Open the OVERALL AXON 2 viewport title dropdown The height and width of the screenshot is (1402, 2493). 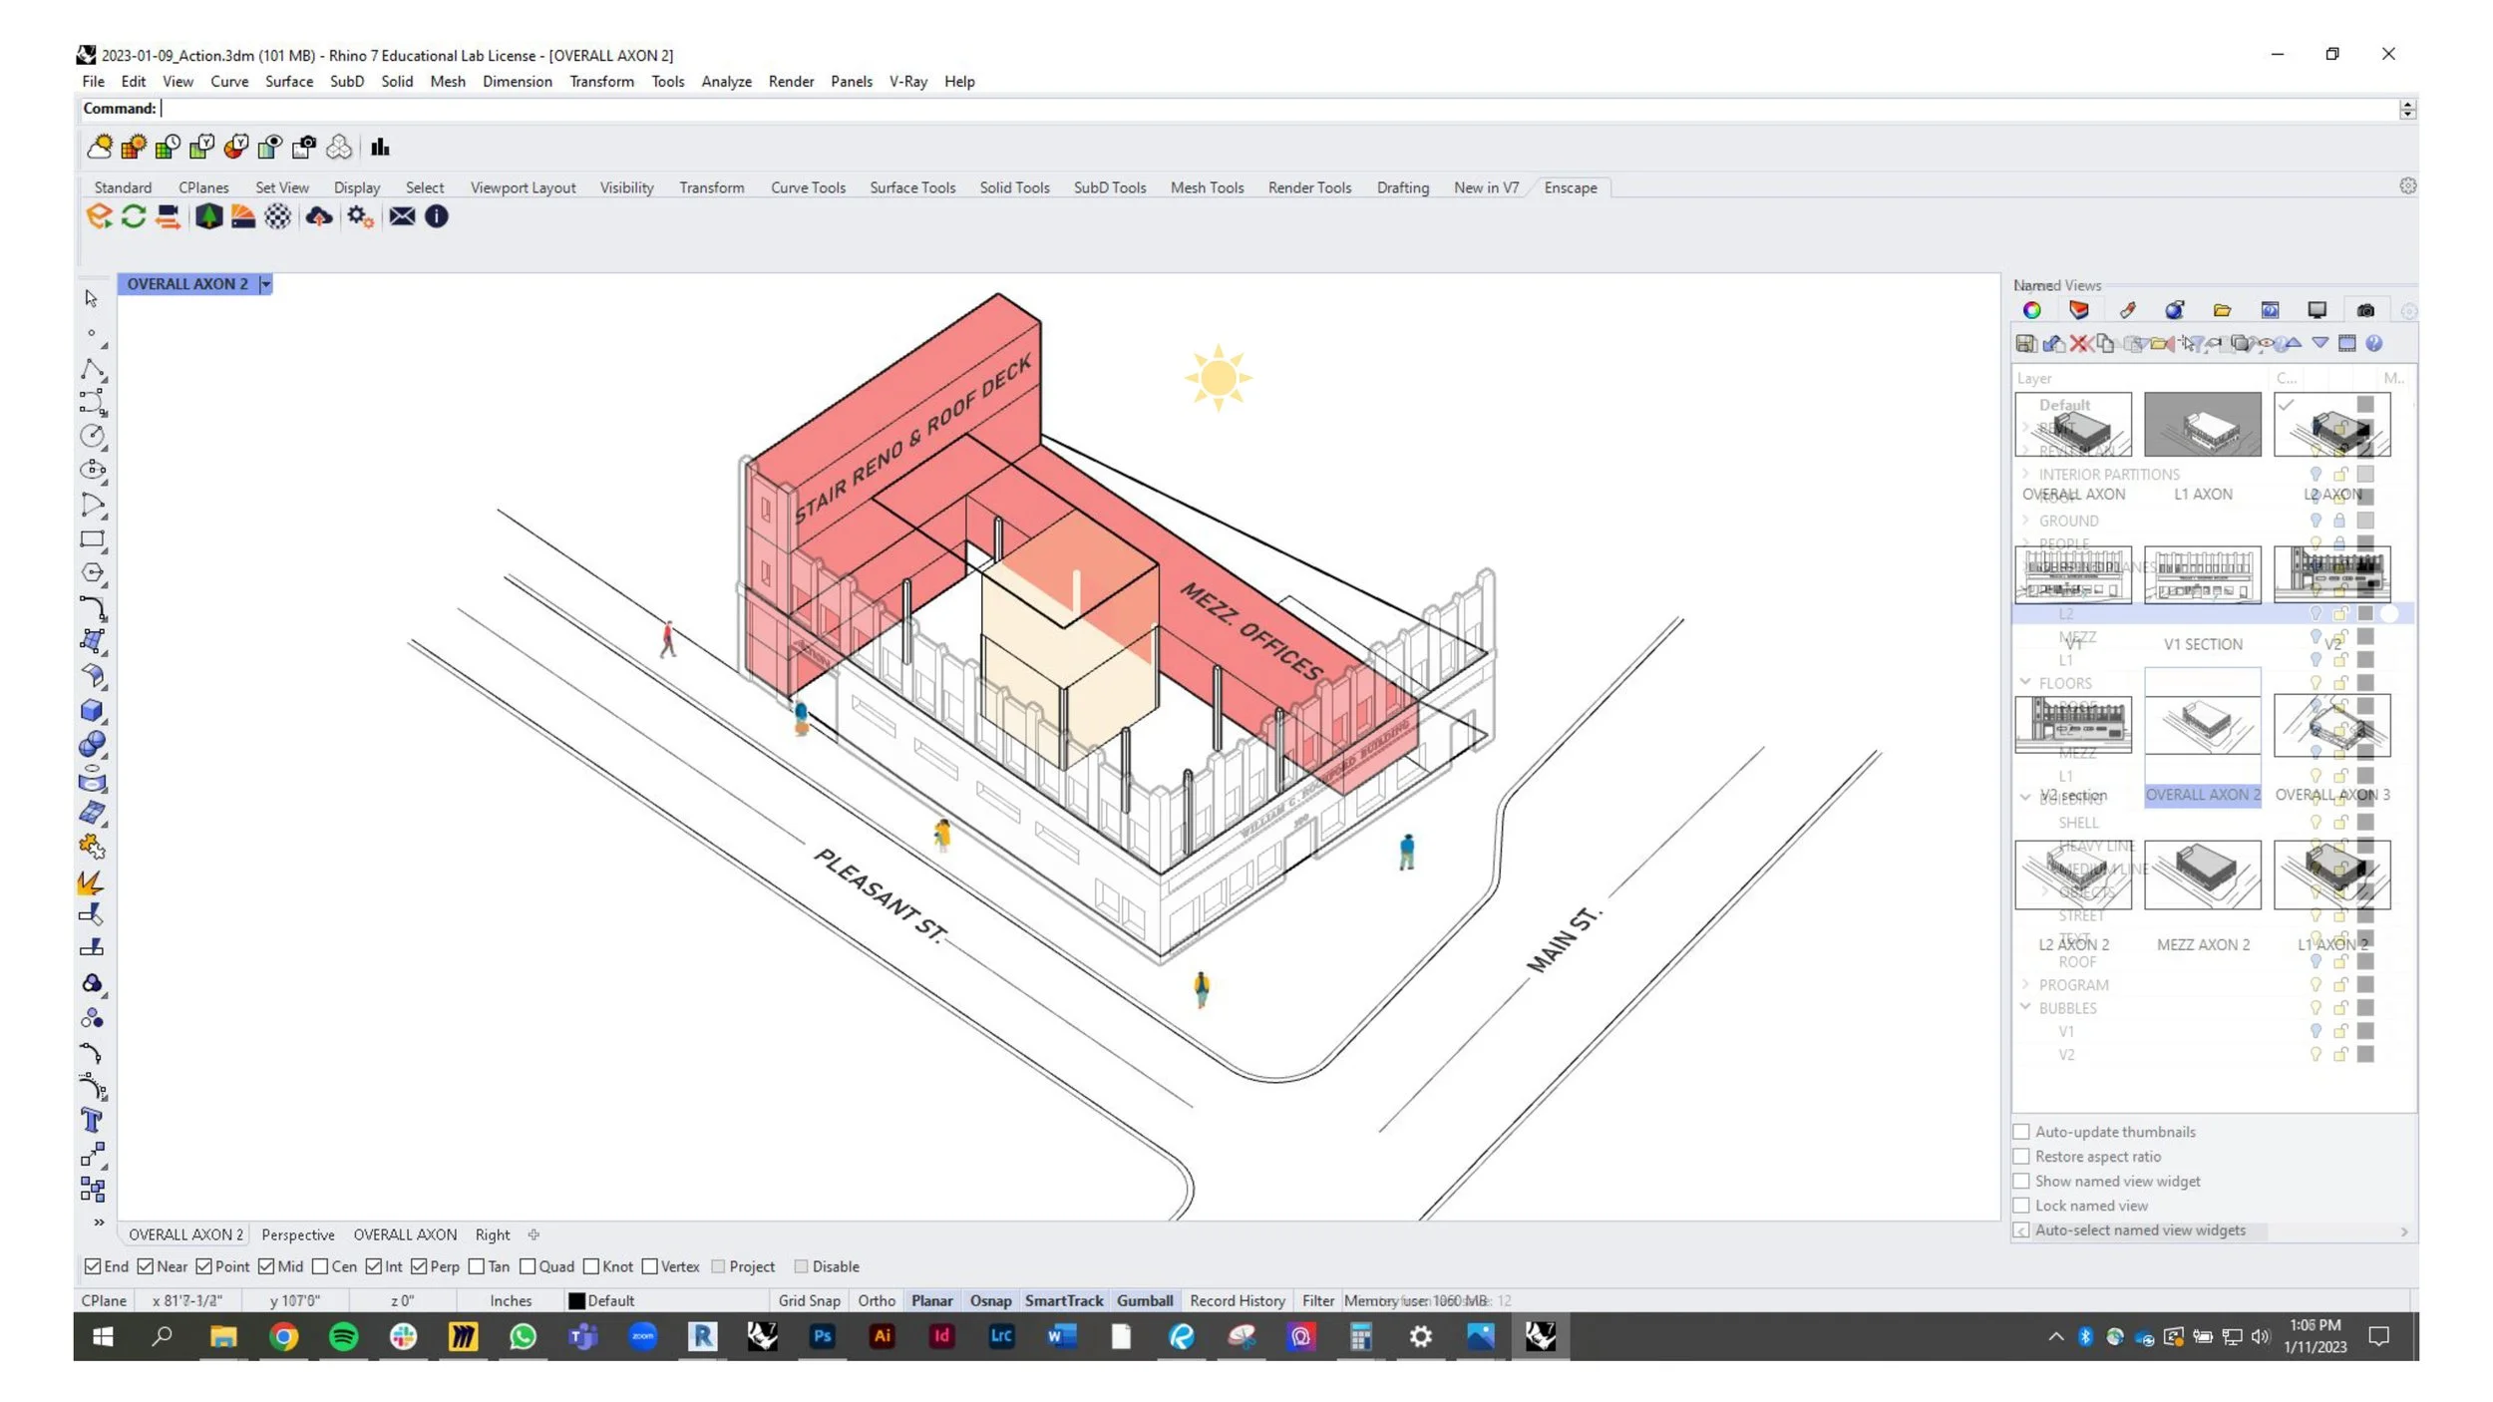(265, 284)
